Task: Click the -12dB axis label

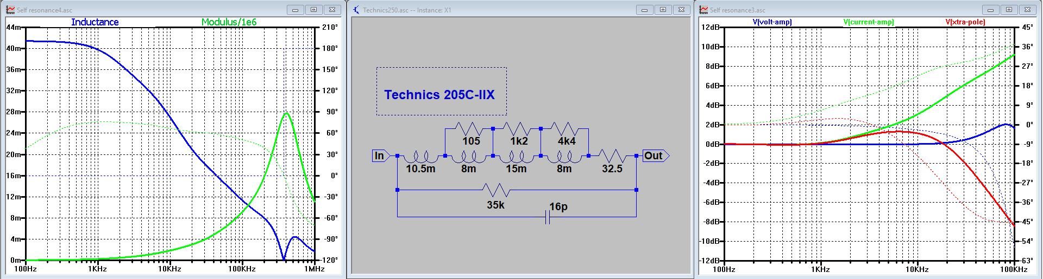Action: (x=709, y=261)
